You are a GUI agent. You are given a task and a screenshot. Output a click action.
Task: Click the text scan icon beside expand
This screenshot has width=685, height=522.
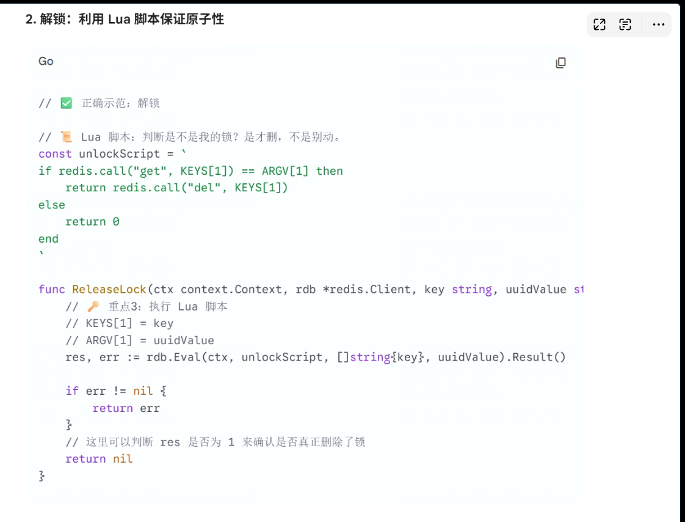tap(625, 24)
